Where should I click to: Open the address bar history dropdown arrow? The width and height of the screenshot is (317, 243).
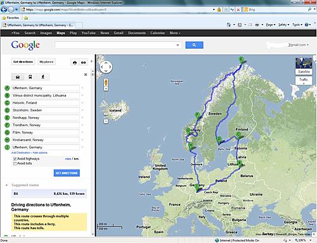214,9
